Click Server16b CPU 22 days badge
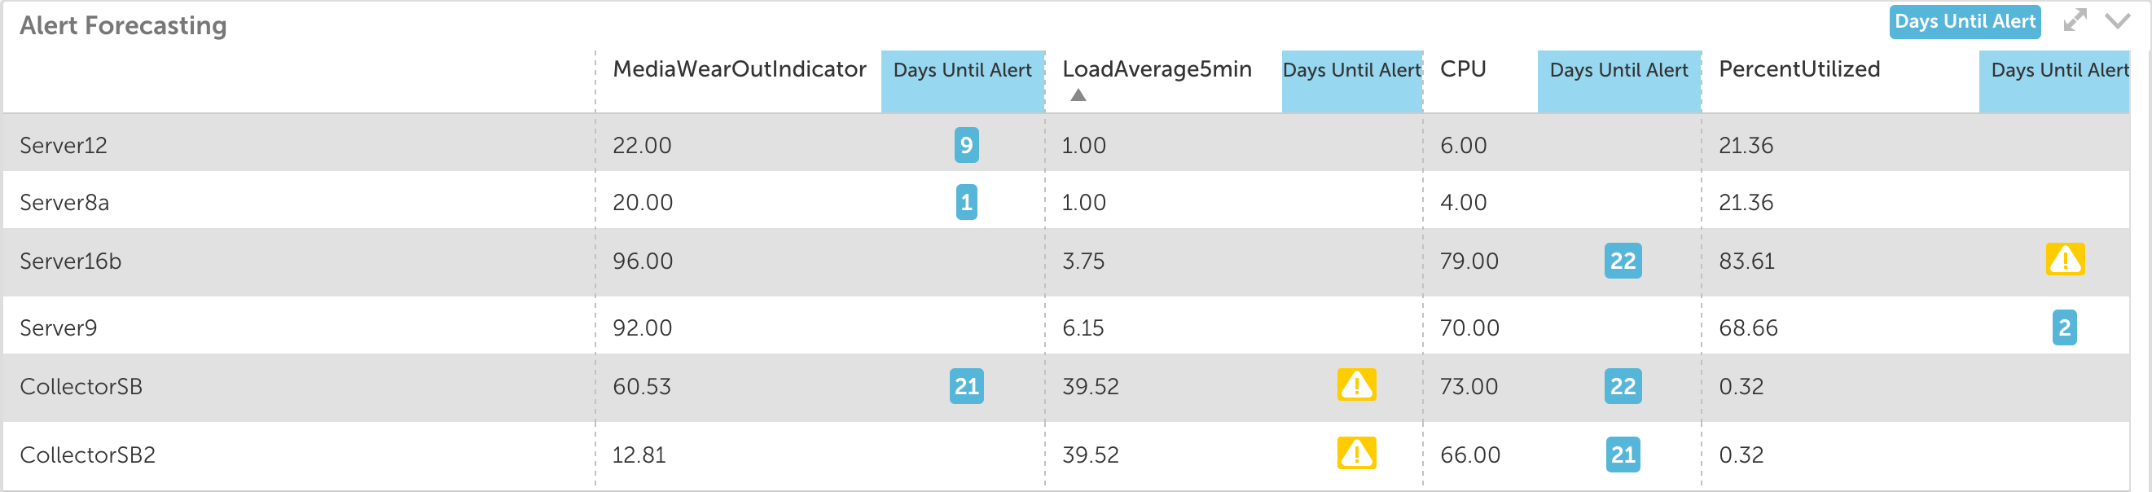Viewport: 2152px width, 492px height. click(1623, 261)
